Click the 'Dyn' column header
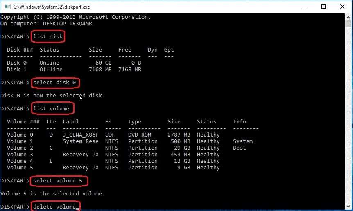The image size is (353, 211). (x=152, y=49)
